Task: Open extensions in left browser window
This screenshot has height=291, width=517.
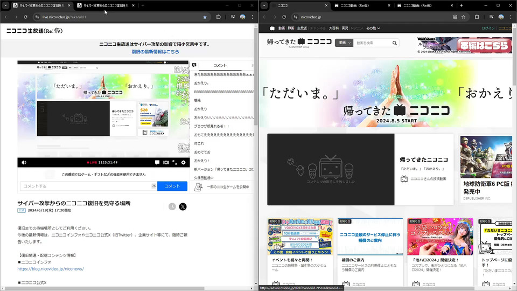Action: 218,17
